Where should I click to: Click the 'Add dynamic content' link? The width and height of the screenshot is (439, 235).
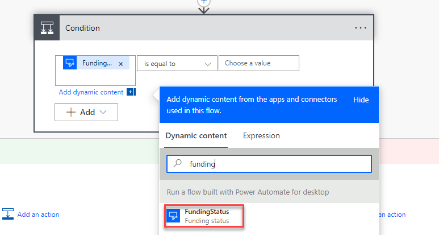click(91, 92)
